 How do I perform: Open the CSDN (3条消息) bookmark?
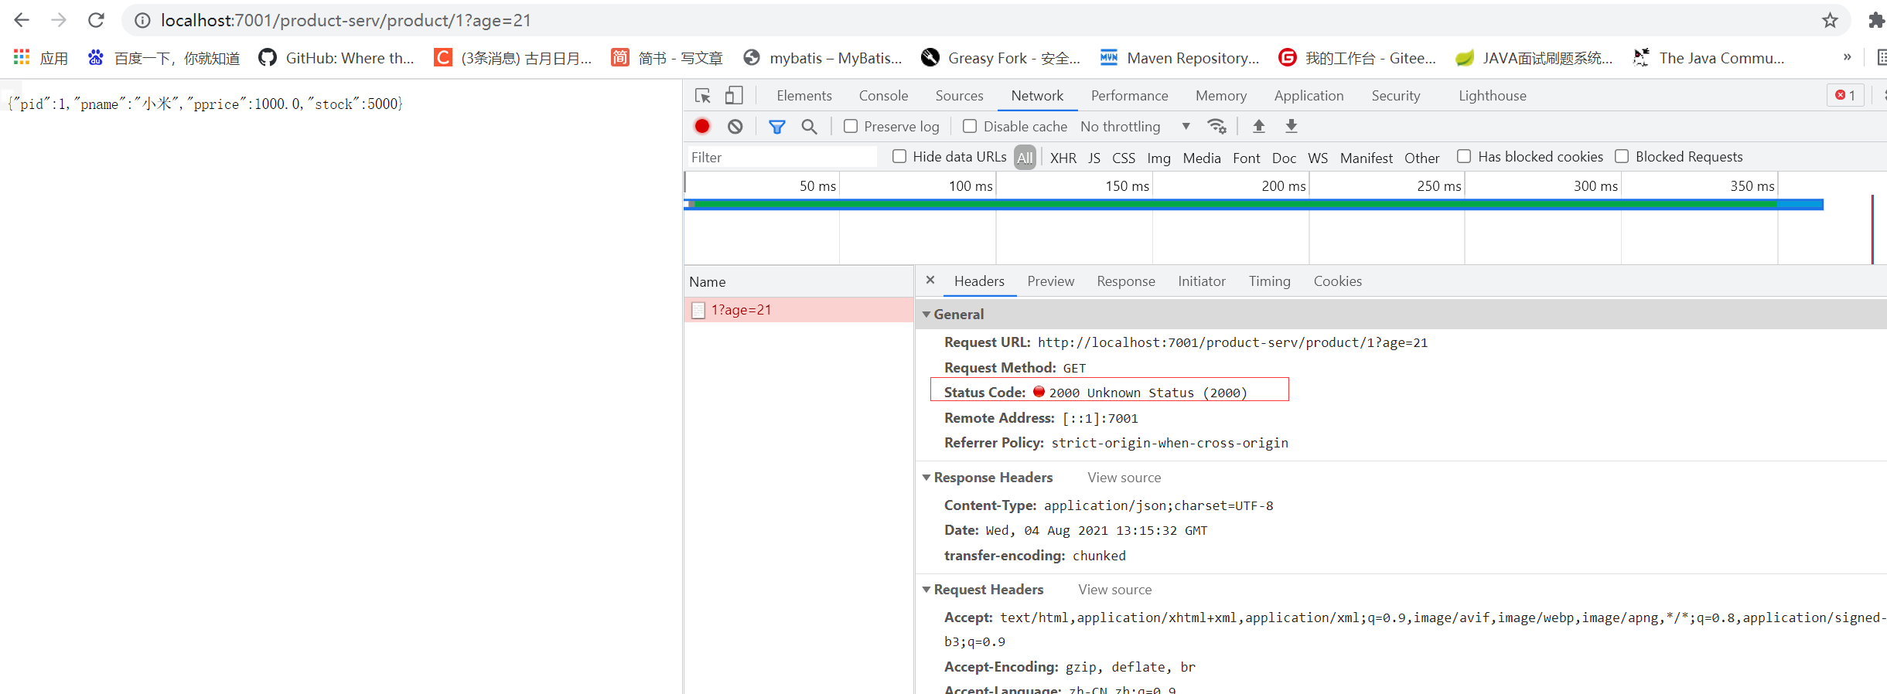tap(513, 58)
